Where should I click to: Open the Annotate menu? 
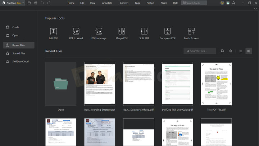pos(107,3)
